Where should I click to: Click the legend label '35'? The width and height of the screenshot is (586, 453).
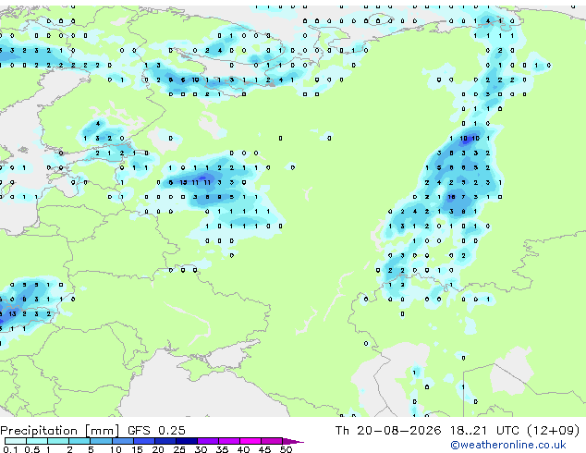(222, 449)
